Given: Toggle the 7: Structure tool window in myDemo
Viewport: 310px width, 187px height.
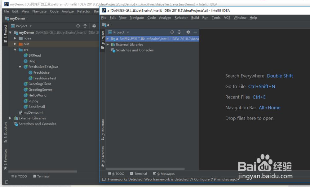Looking at the screenshot, I should [x=5, y=132].
